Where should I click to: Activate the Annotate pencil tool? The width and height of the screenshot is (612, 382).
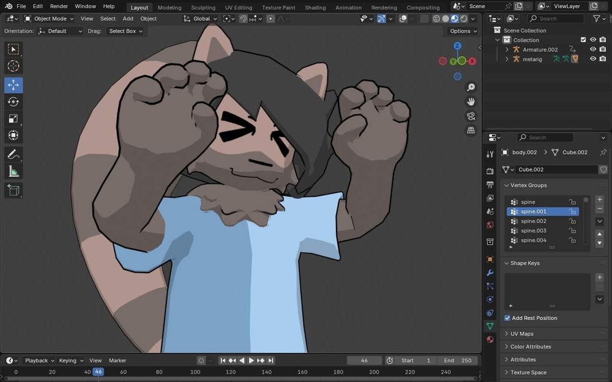(x=13, y=154)
